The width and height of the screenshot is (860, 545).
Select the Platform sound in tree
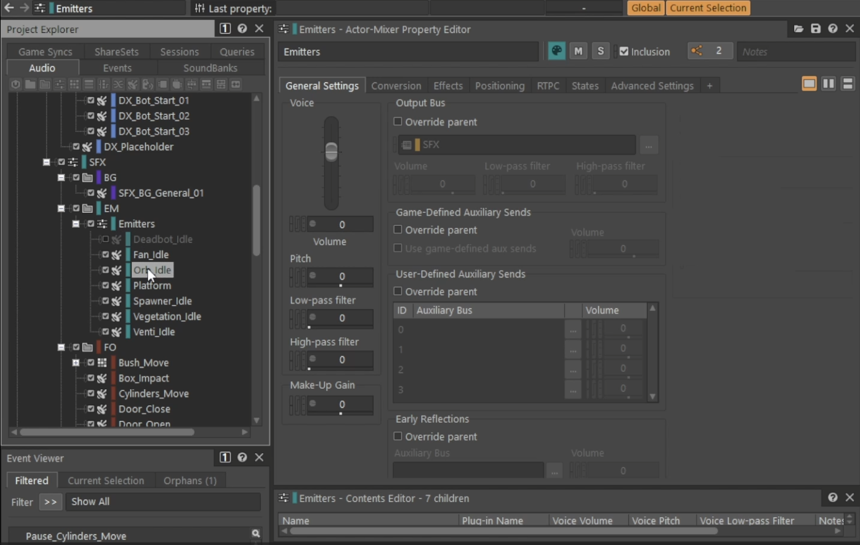152,286
